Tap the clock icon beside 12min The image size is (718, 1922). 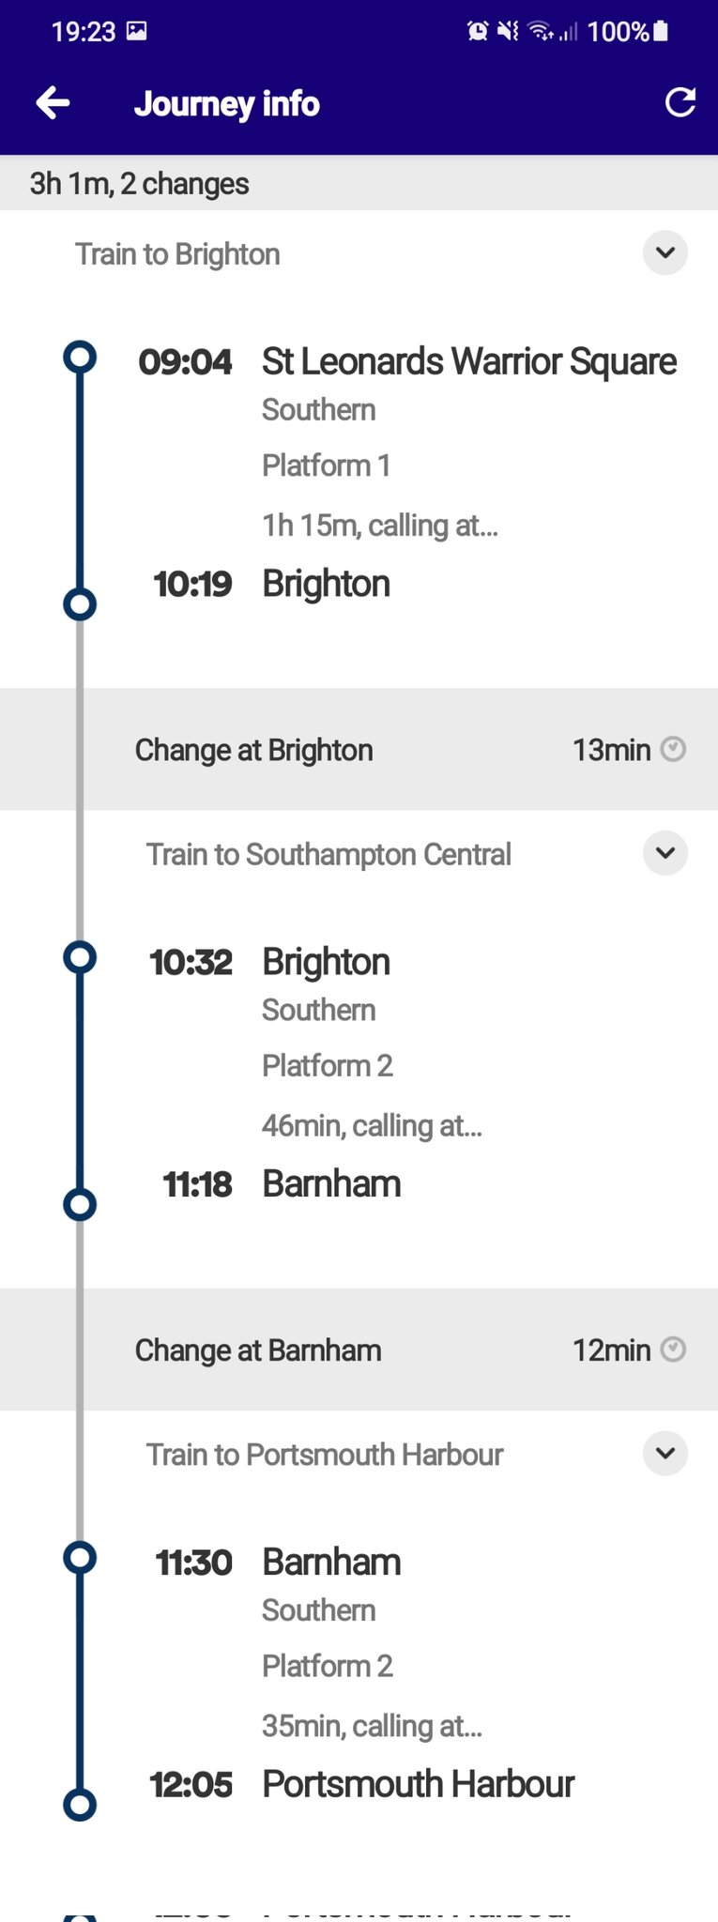coord(673,1350)
